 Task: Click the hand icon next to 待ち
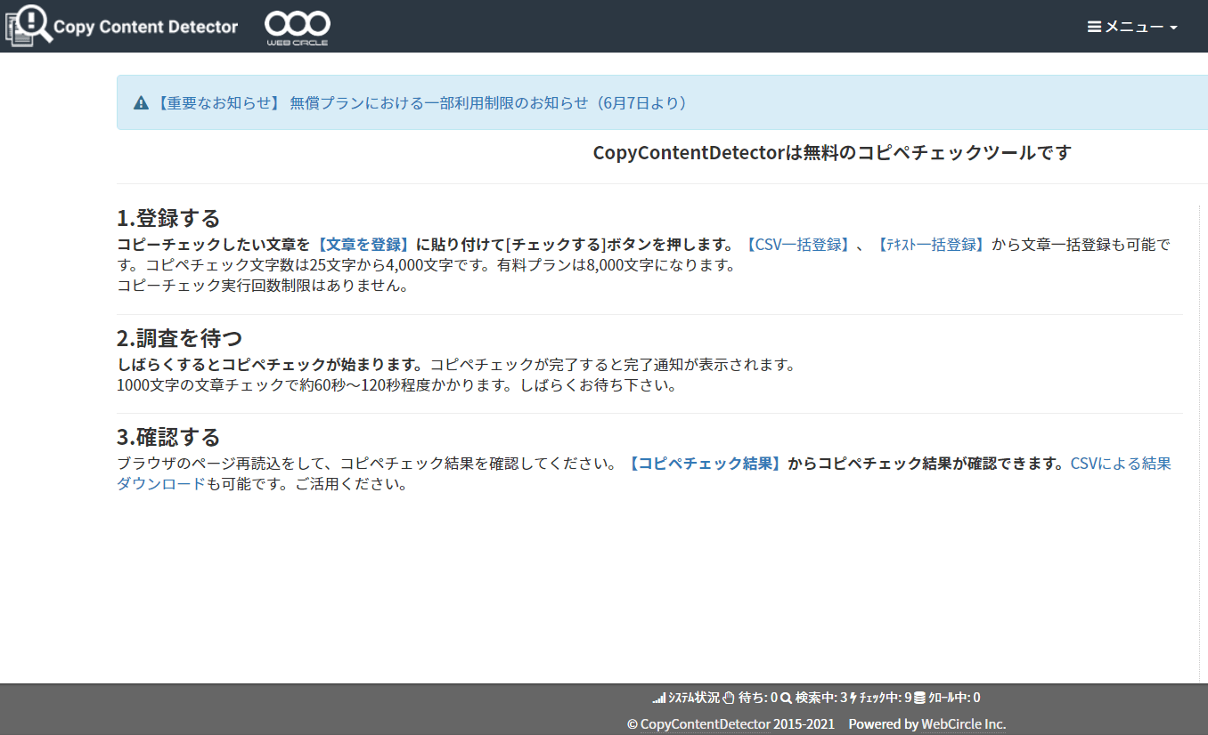pos(729,699)
